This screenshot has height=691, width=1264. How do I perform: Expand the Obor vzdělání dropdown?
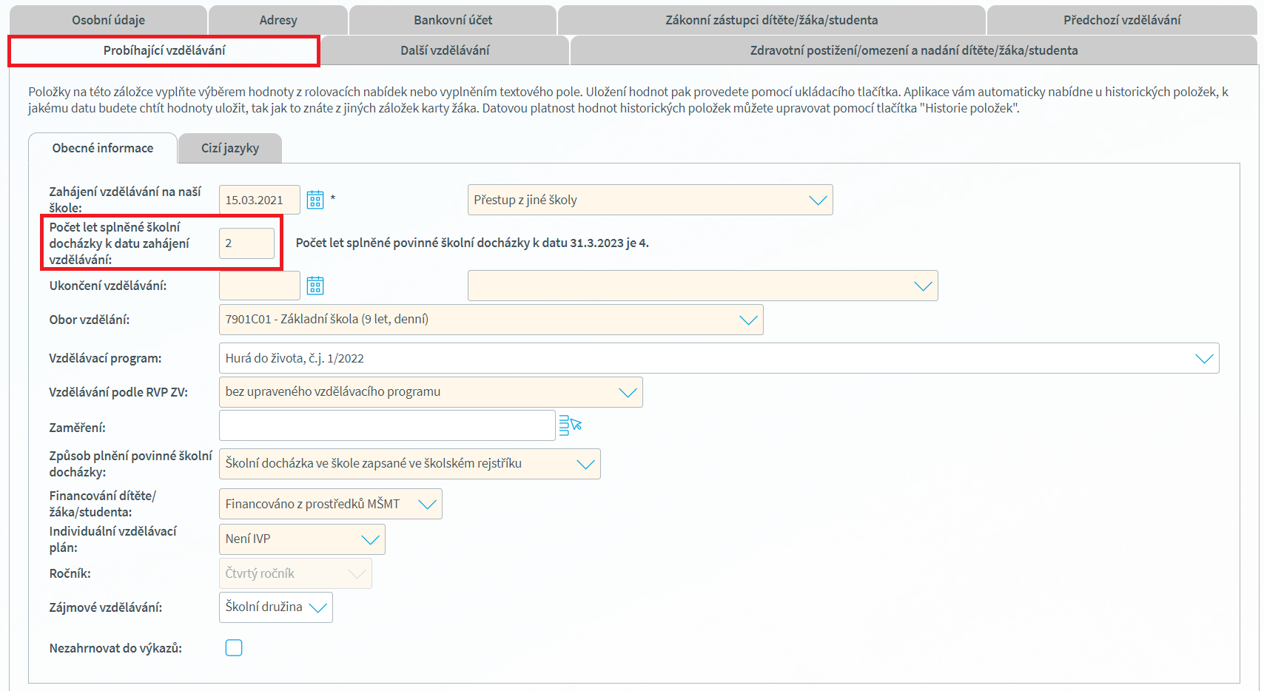[491, 320]
